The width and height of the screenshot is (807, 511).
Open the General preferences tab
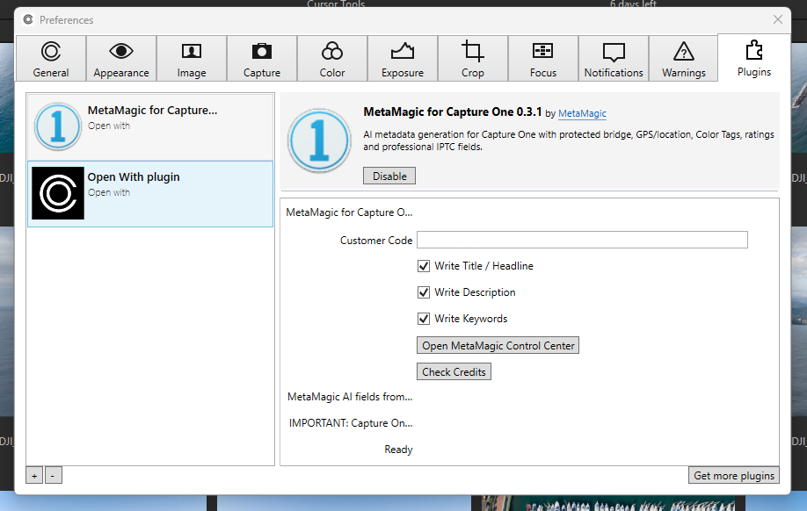tap(51, 59)
